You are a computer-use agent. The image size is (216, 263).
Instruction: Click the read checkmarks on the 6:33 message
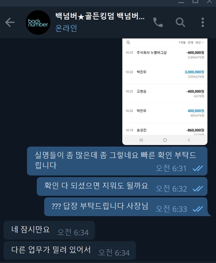[x=198, y=209]
